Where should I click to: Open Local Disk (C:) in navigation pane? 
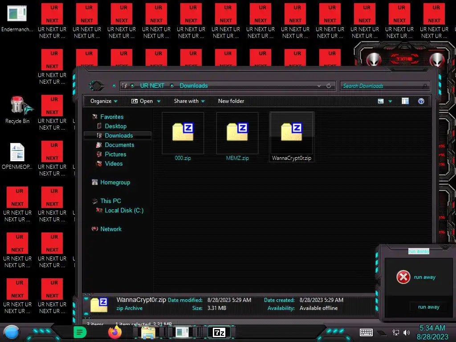tap(124, 210)
